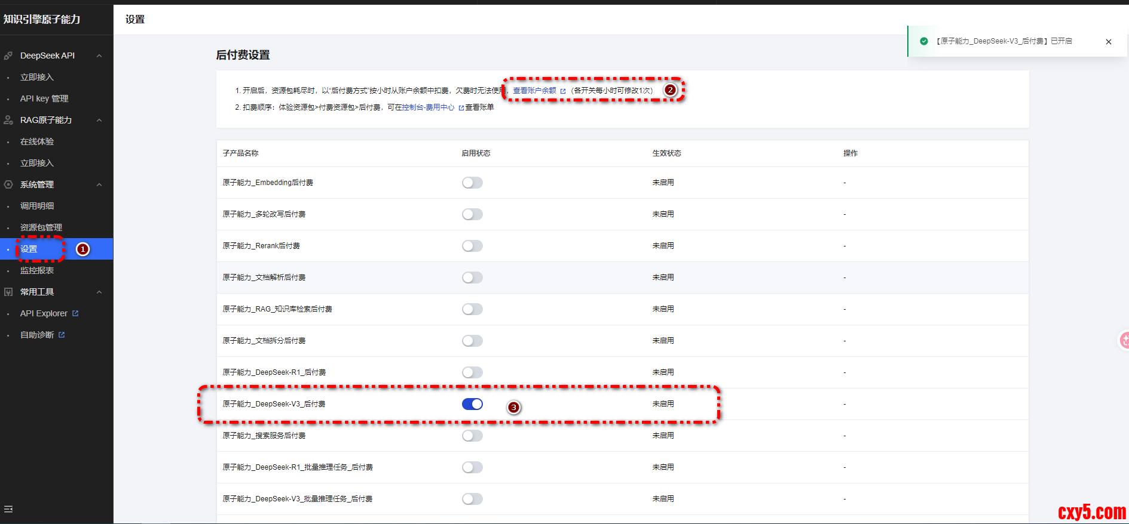Screen dimensions: 1129x524
Task: Enable DeepSeek-V3_批量推理任务_后付费 switch
Action: tap(472, 499)
